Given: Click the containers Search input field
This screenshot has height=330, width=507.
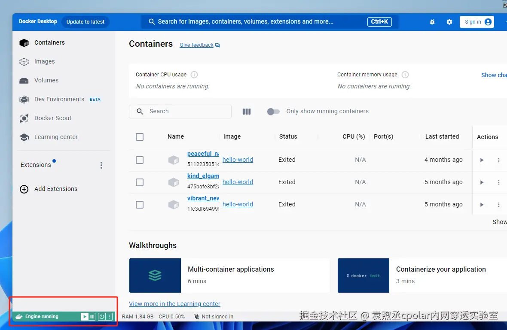Looking at the screenshot, I should pos(180,112).
